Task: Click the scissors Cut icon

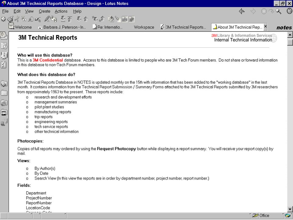Action: pos(17,19)
